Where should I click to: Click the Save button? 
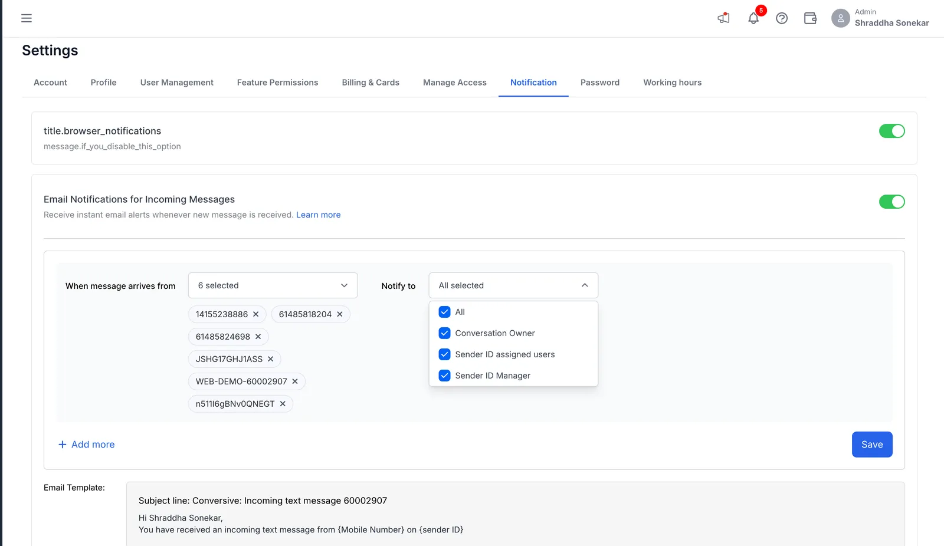872,445
